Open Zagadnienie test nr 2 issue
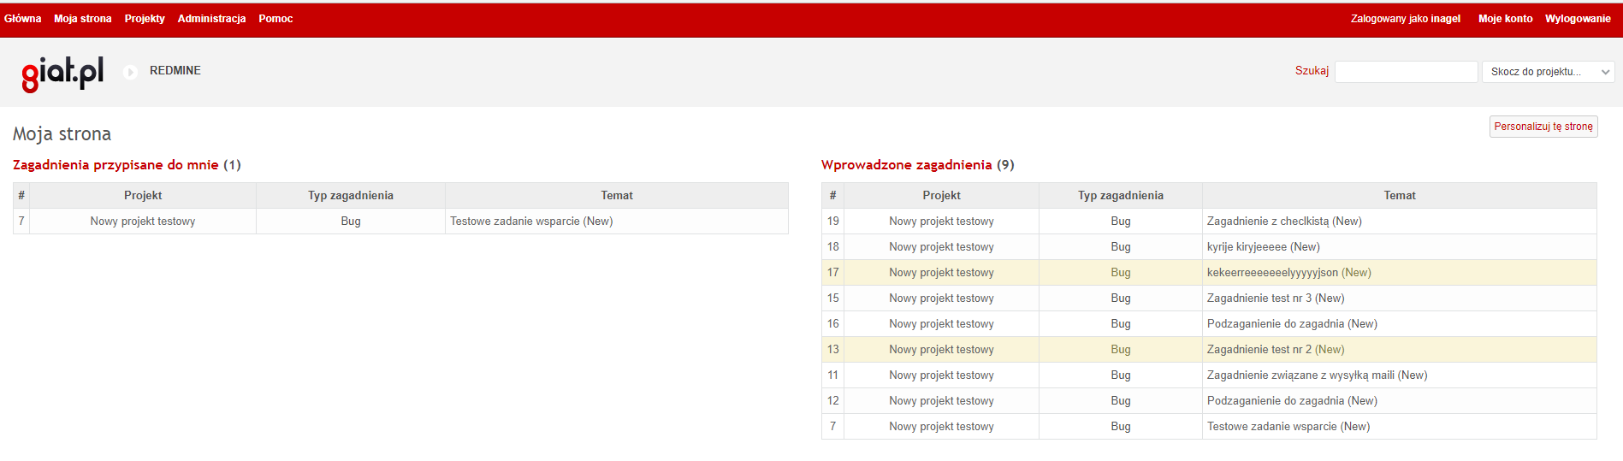Viewport: 1623px width, 461px height. click(x=1259, y=350)
